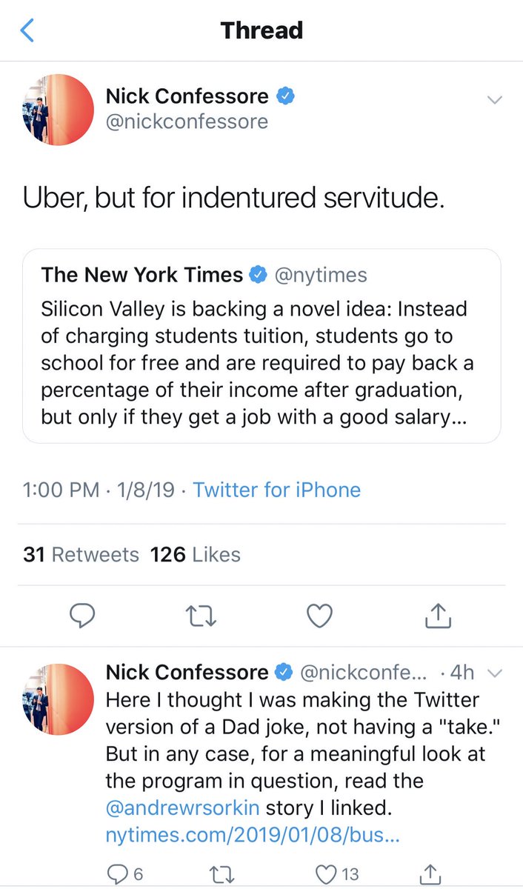Like the follow-up tweet with 13 likes

[327, 875]
